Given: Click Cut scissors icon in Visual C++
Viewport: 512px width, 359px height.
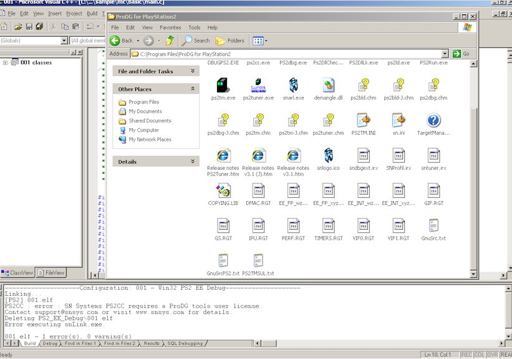Looking at the screenshot, I should coord(54,26).
